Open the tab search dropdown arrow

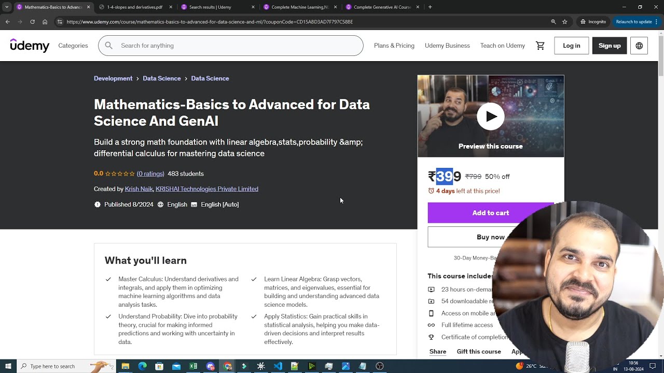(7, 7)
